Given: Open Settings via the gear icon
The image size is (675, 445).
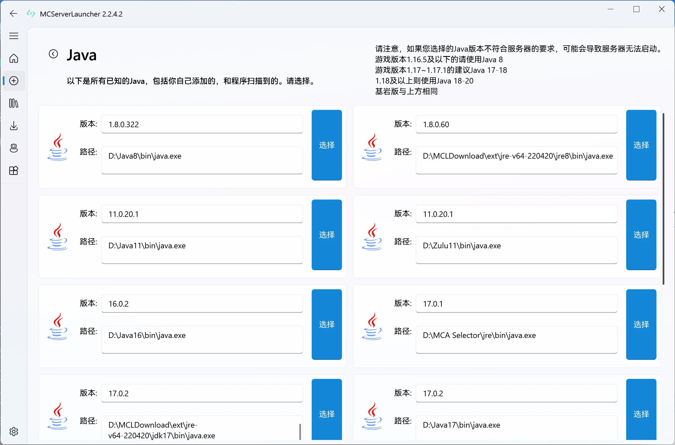Looking at the screenshot, I should click(x=13, y=432).
